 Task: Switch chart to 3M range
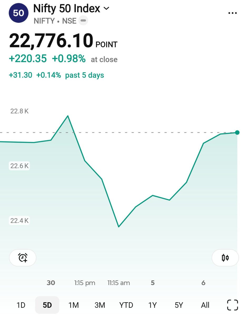[x=100, y=305]
